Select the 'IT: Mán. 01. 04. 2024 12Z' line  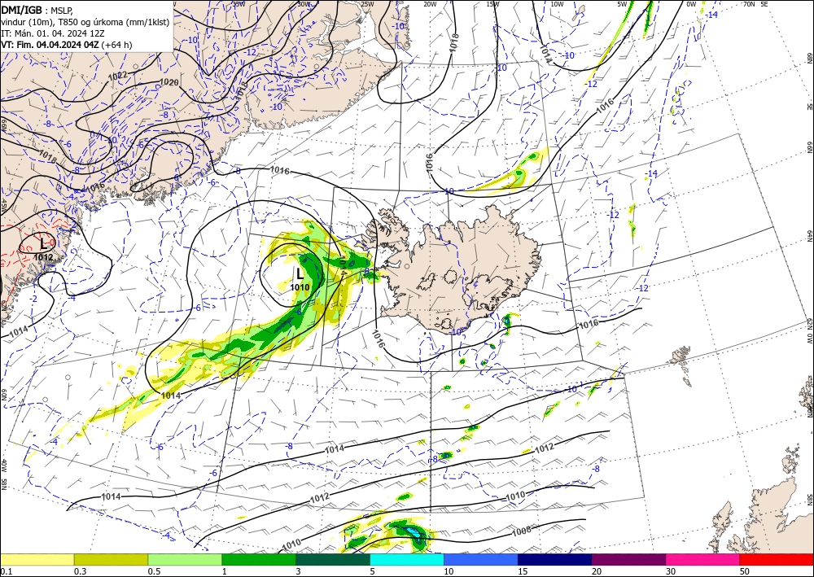click(53, 33)
